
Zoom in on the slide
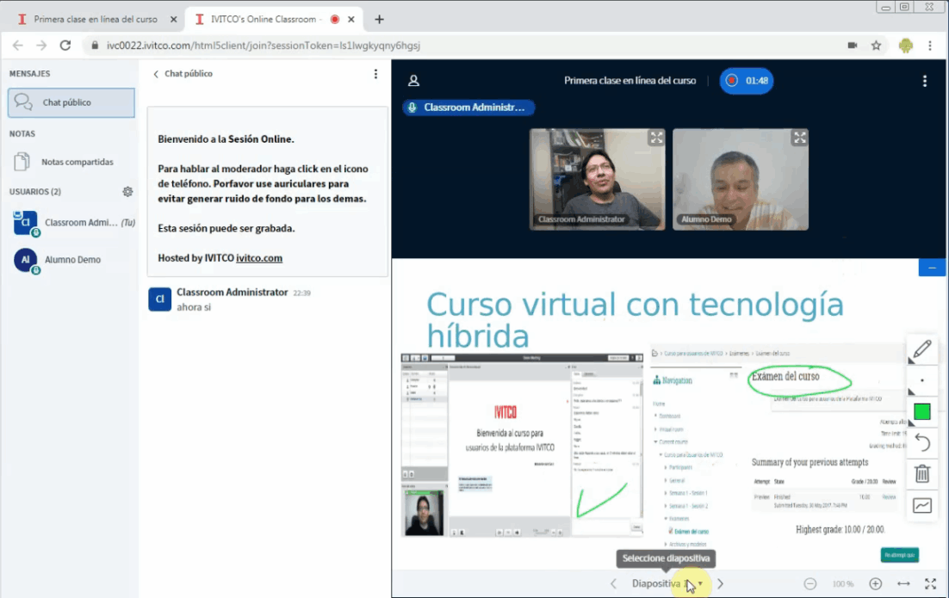tap(875, 583)
